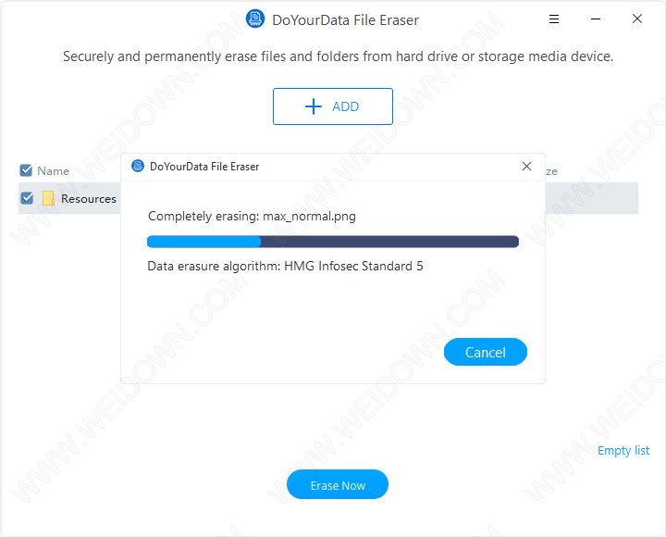Cancel the erasing operation

[485, 352]
